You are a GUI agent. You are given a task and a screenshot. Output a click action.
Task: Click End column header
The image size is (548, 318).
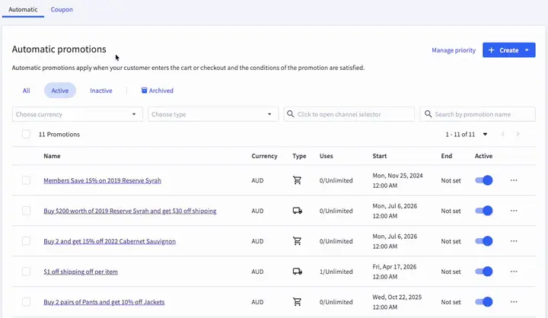[x=446, y=156]
